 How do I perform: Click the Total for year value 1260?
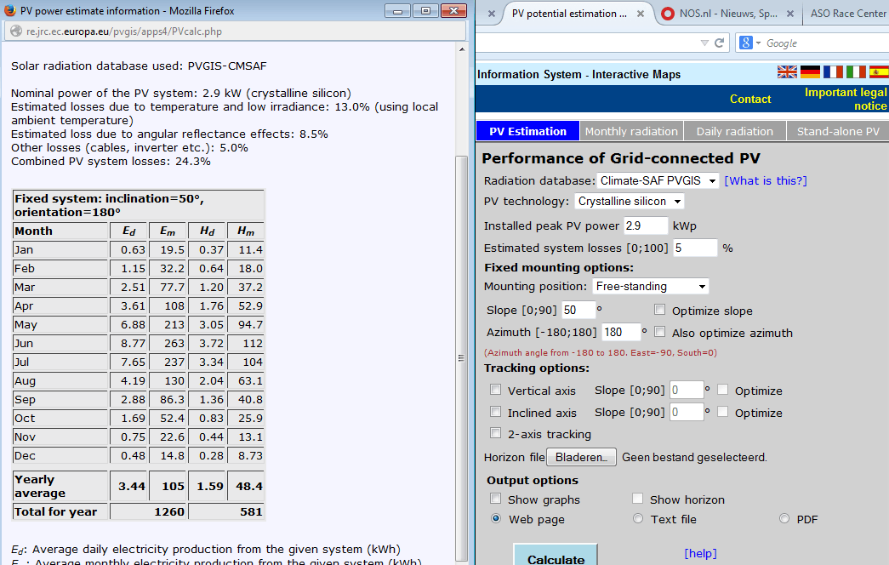coord(169,511)
